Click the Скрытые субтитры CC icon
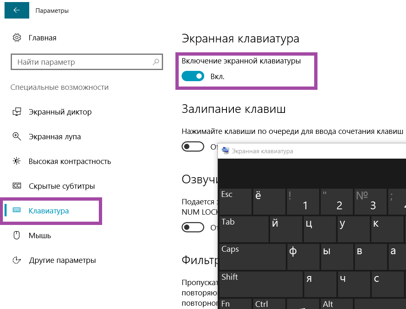Screen dimensions: 406x309 pos(17,186)
